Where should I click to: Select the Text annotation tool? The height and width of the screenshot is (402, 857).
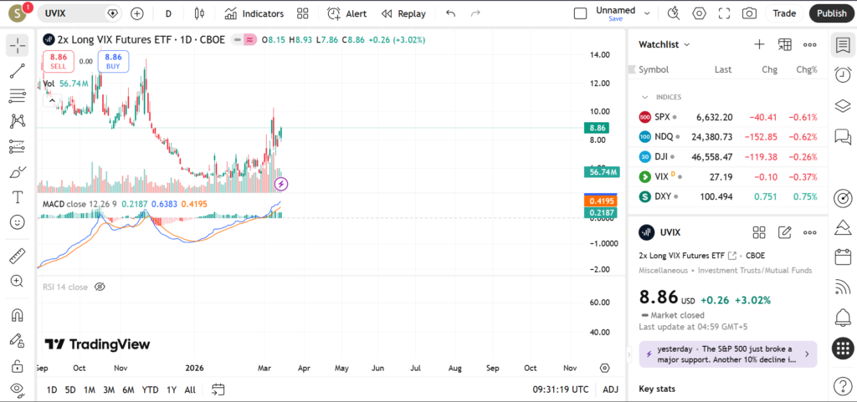(x=18, y=197)
